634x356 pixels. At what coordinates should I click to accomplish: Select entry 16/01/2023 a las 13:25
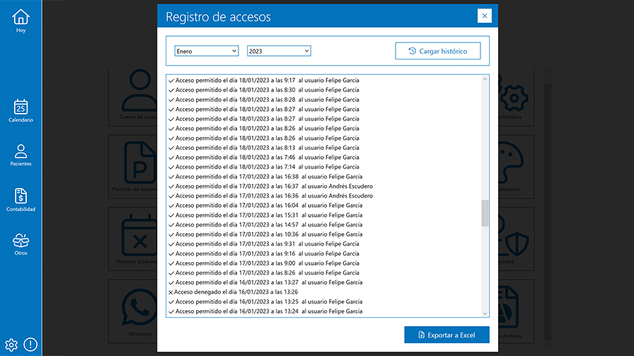click(x=265, y=302)
